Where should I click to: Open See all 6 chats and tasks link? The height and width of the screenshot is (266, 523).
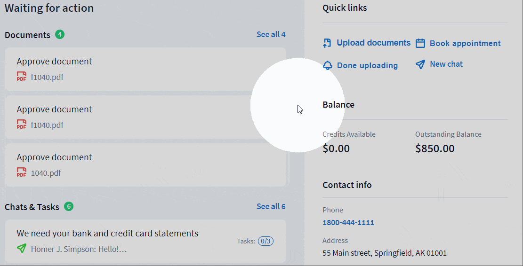point(271,206)
